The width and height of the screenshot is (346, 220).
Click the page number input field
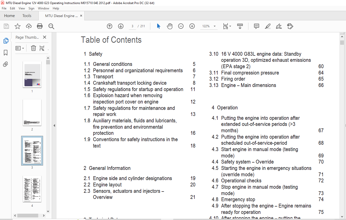(x=132, y=26)
